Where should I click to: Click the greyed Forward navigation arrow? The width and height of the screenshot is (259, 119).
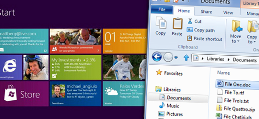[x=168, y=57]
